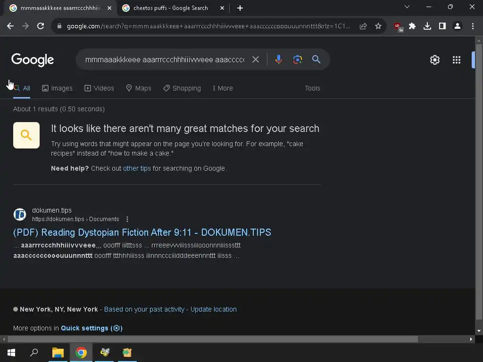Switch to Images results
This screenshot has height=362, width=483.
click(x=57, y=88)
